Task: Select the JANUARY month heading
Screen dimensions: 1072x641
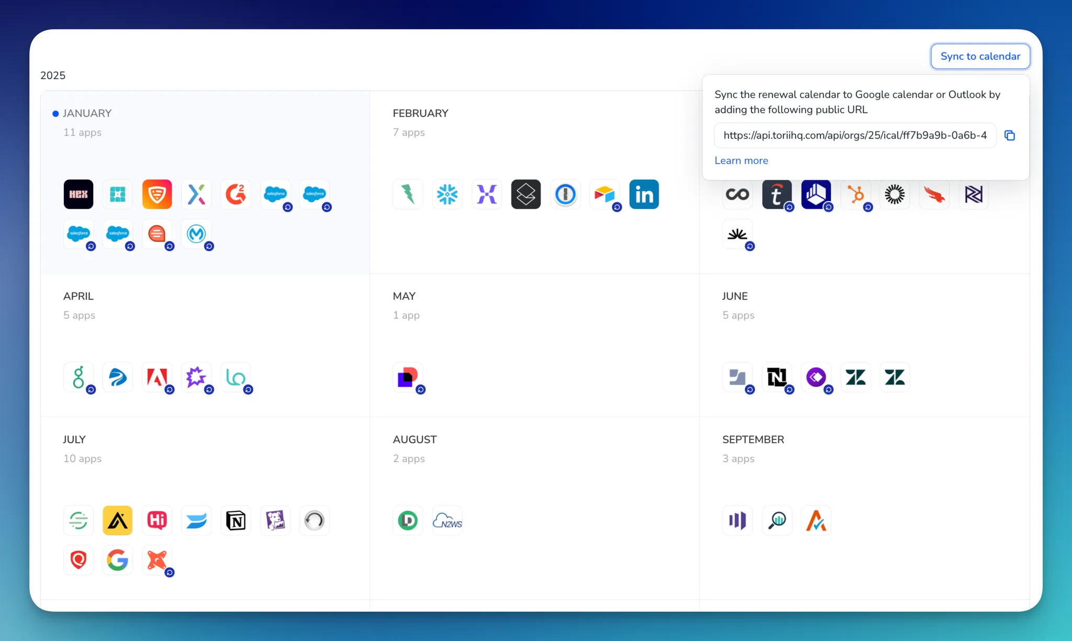Action: (x=87, y=113)
